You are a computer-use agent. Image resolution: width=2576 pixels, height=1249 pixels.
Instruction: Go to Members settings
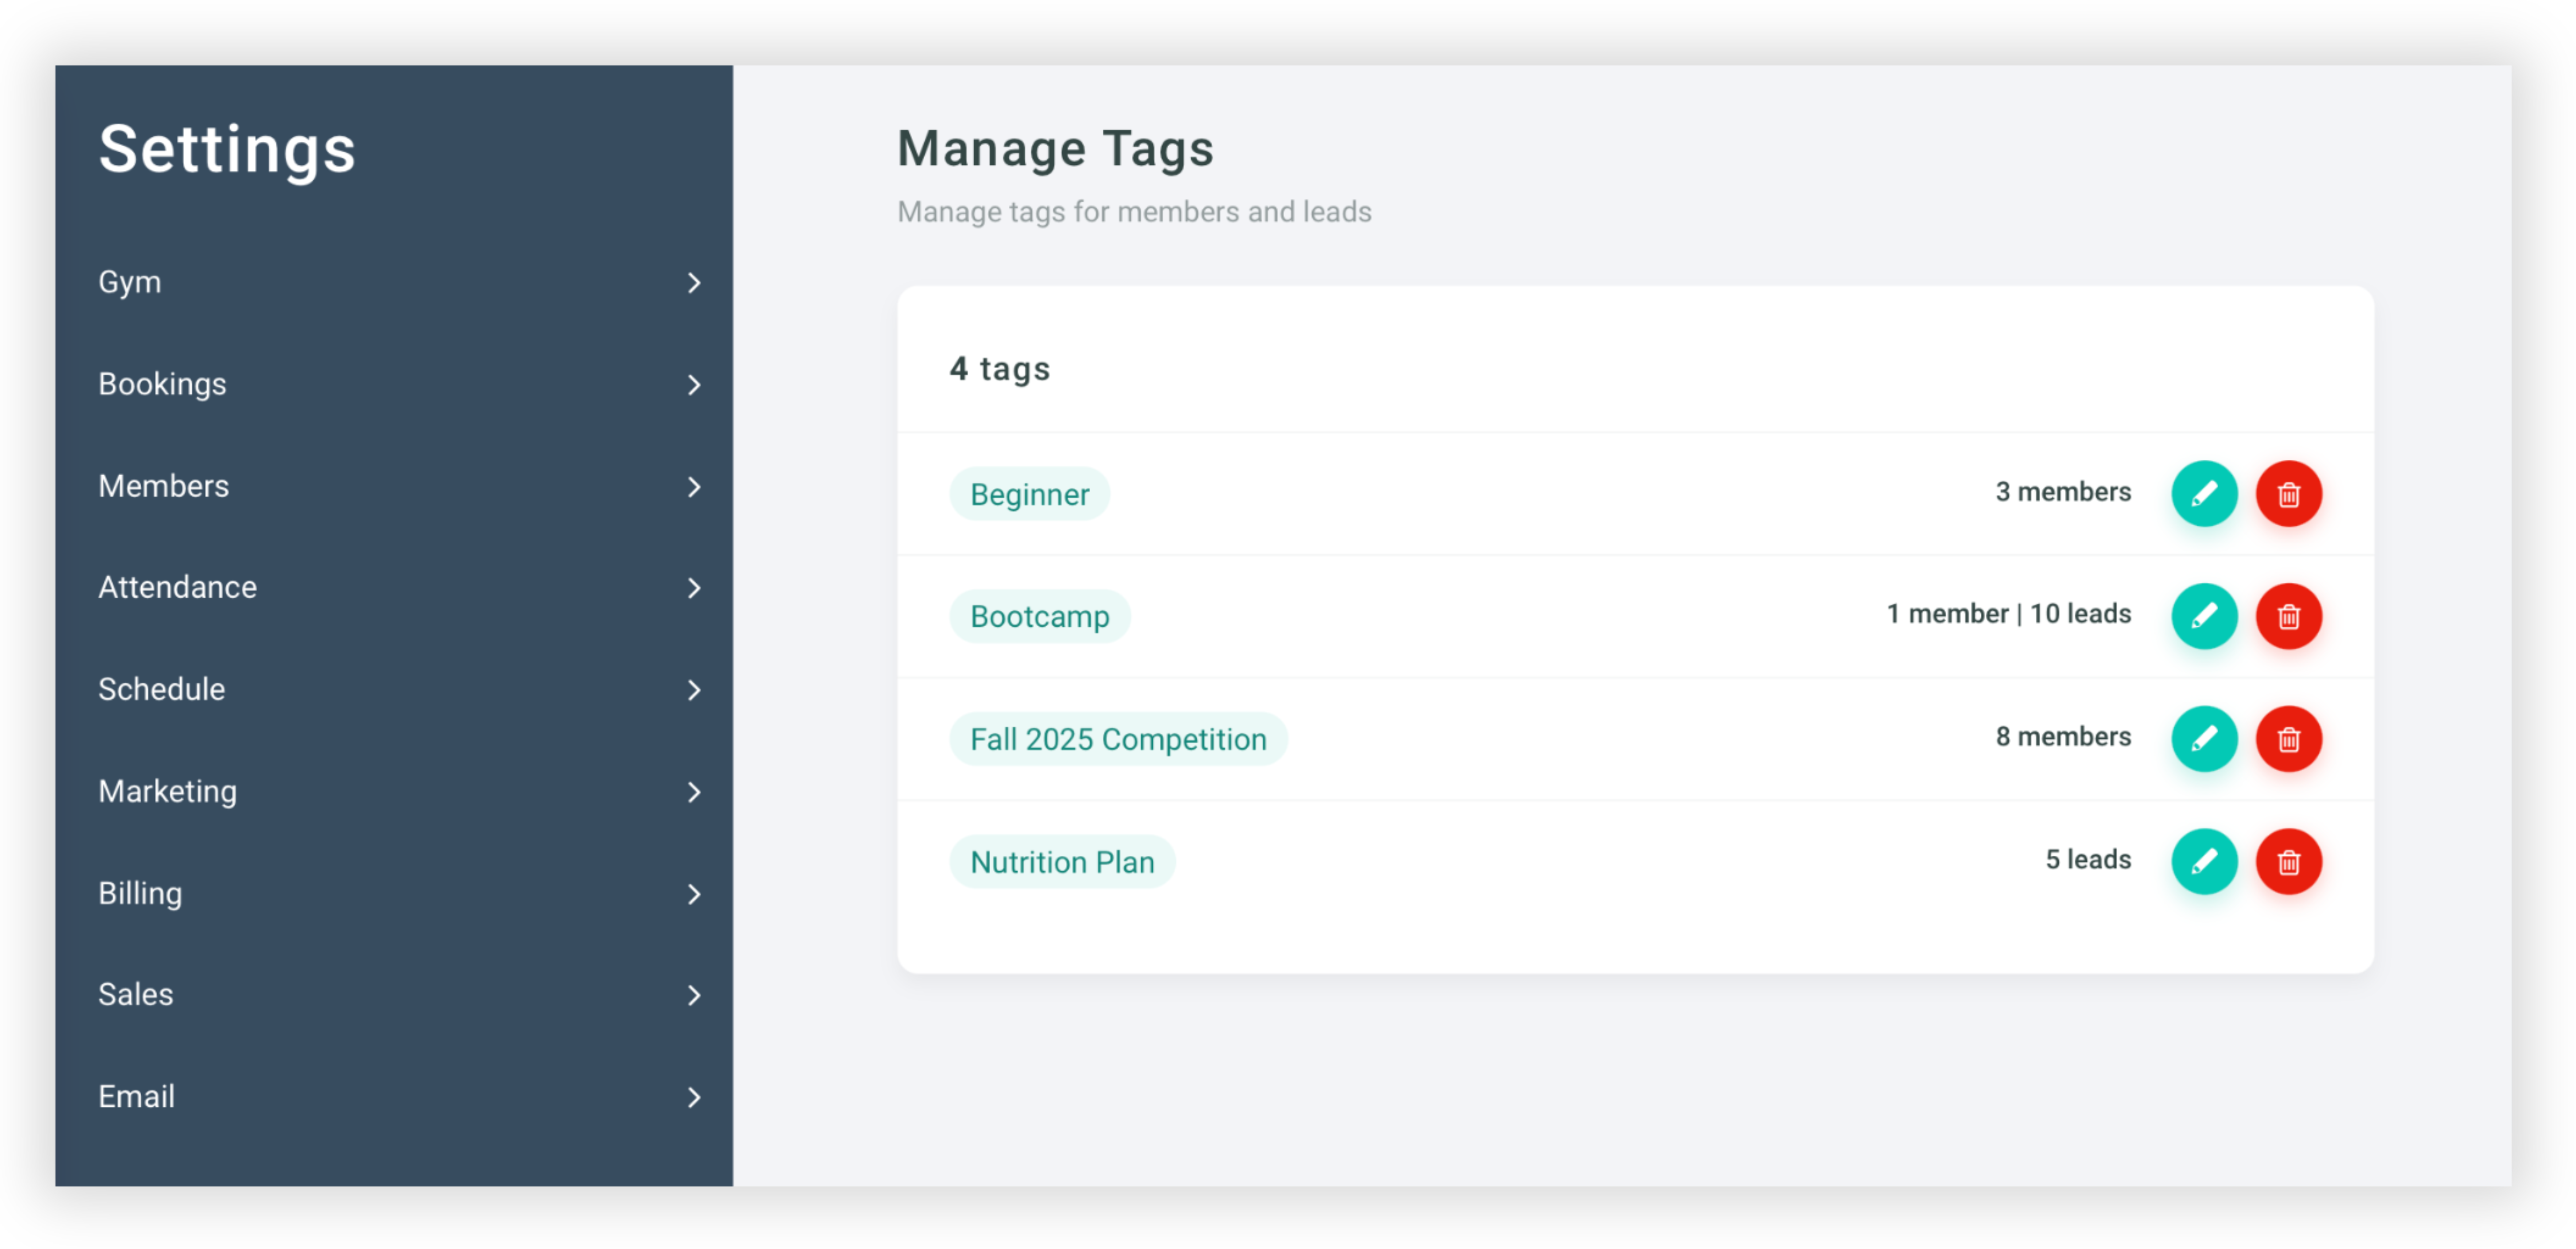(x=394, y=487)
